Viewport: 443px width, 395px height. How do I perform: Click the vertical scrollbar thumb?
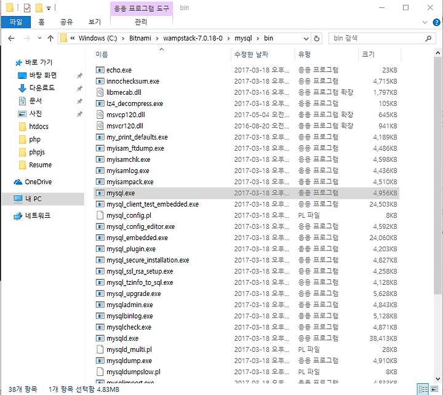[437, 175]
